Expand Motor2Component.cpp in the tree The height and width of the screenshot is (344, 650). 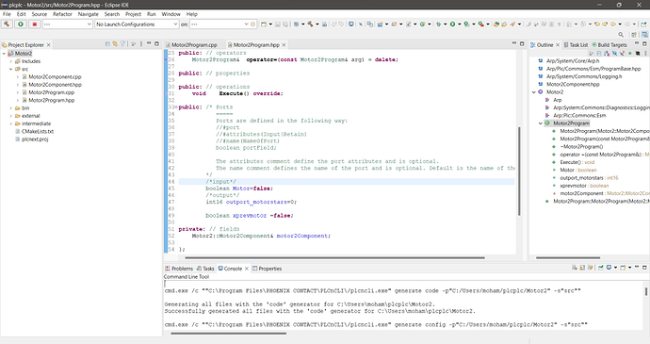(18, 76)
